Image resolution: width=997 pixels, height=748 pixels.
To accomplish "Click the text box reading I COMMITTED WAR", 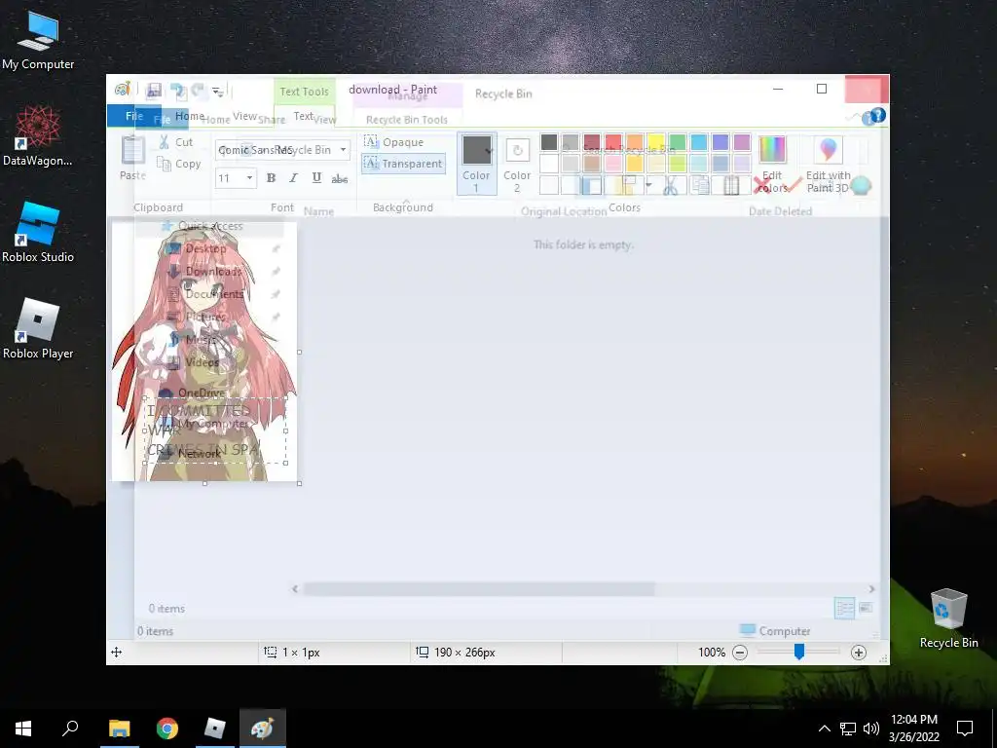I will (215, 430).
